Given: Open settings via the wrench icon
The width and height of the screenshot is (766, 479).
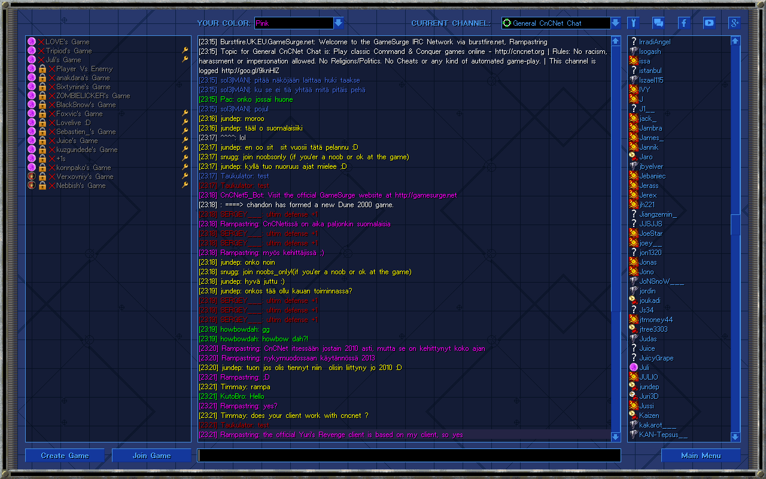Looking at the screenshot, I should coord(633,23).
